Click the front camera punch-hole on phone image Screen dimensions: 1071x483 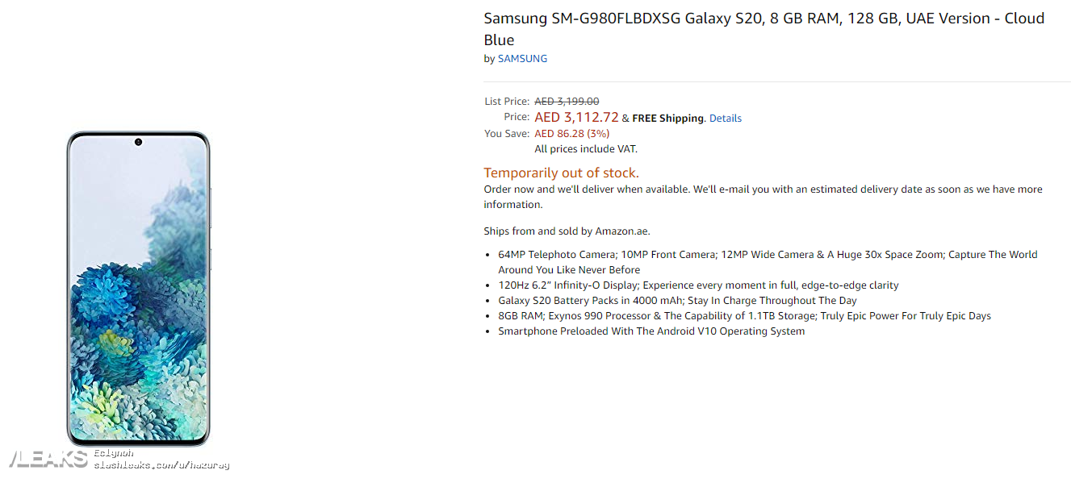click(x=138, y=143)
